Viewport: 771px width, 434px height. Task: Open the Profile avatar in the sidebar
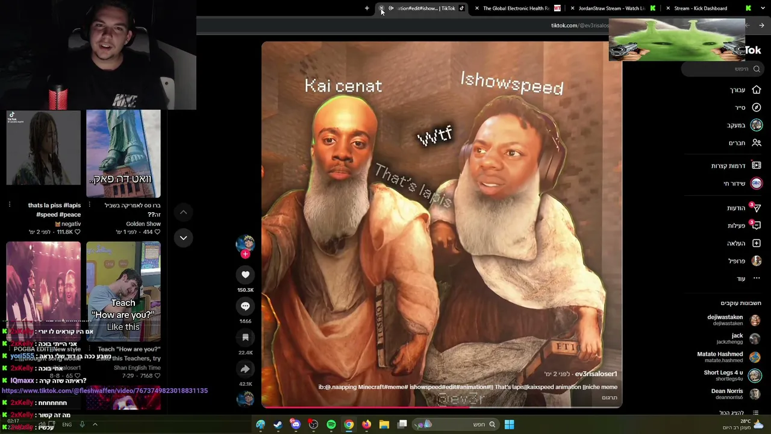click(757, 261)
